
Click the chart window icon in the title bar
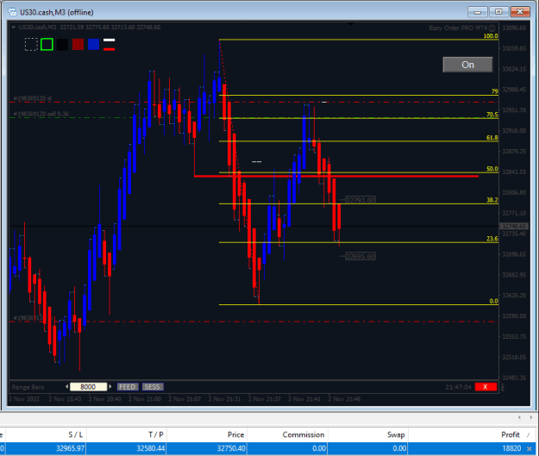pyautogui.click(x=12, y=12)
